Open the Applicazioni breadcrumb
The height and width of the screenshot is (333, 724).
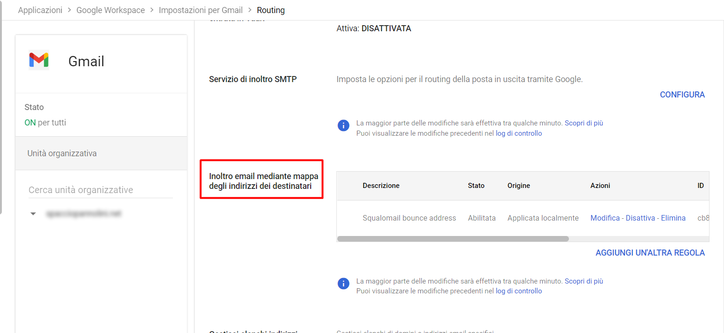click(x=40, y=10)
